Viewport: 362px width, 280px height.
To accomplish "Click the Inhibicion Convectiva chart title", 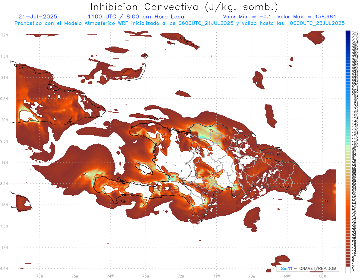I will (184, 7).
